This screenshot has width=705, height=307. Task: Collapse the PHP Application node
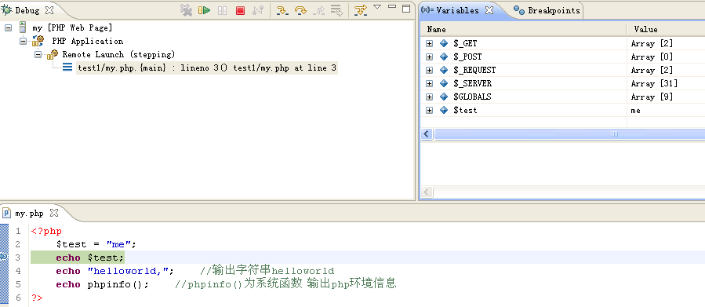[x=23, y=42]
